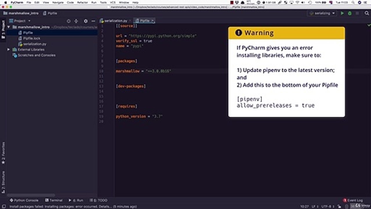Toggle the Structure tool window side tab
Screen dimensions: 371x209
click(3, 182)
